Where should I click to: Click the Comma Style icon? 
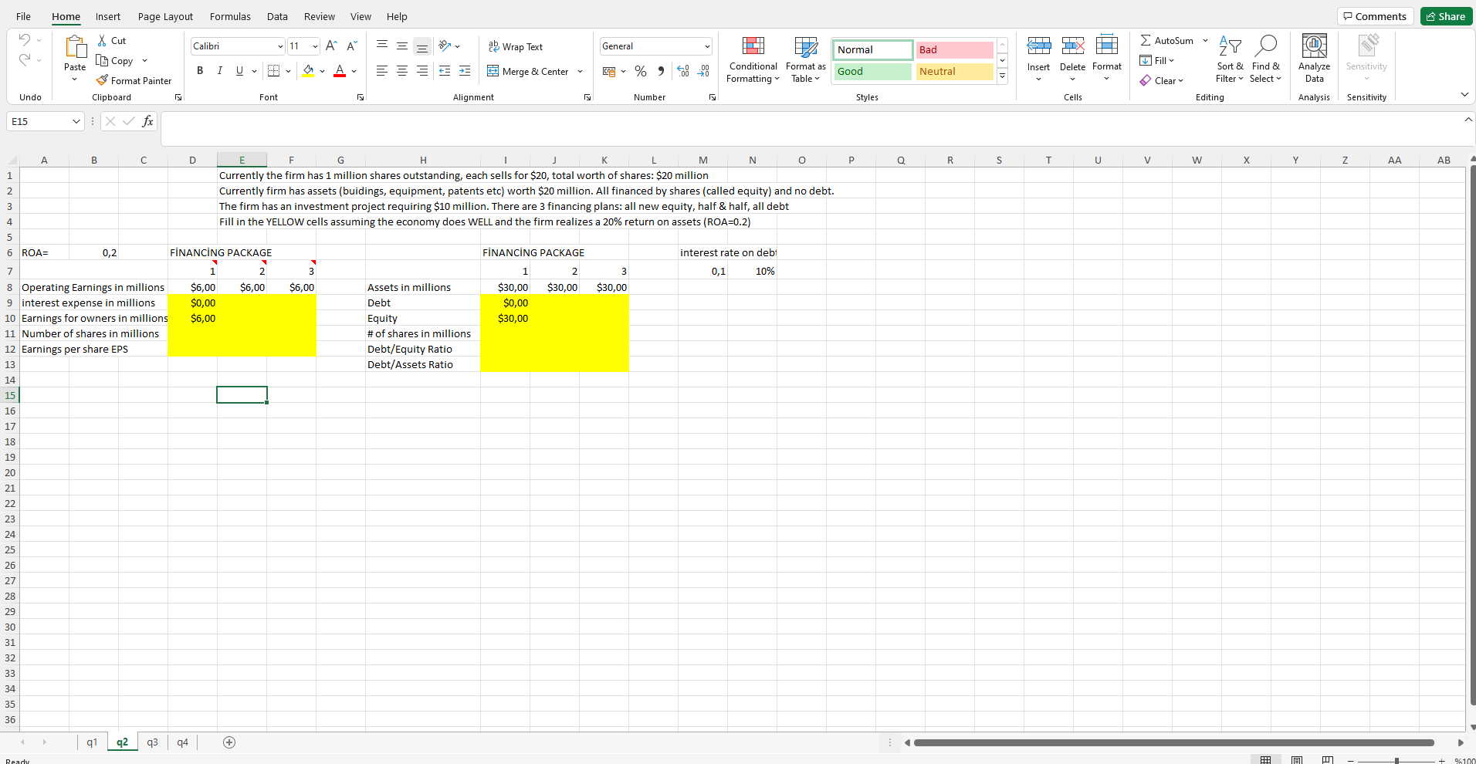(661, 71)
